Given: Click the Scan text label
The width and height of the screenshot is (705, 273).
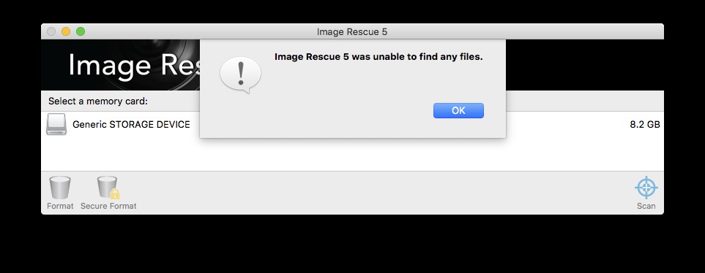Looking at the screenshot, I should (646, 206).
